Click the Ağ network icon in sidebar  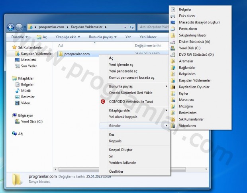(14, 134)
